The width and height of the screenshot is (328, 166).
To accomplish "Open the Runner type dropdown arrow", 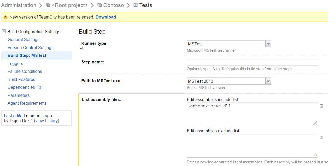I will click(x=268, y=44).
